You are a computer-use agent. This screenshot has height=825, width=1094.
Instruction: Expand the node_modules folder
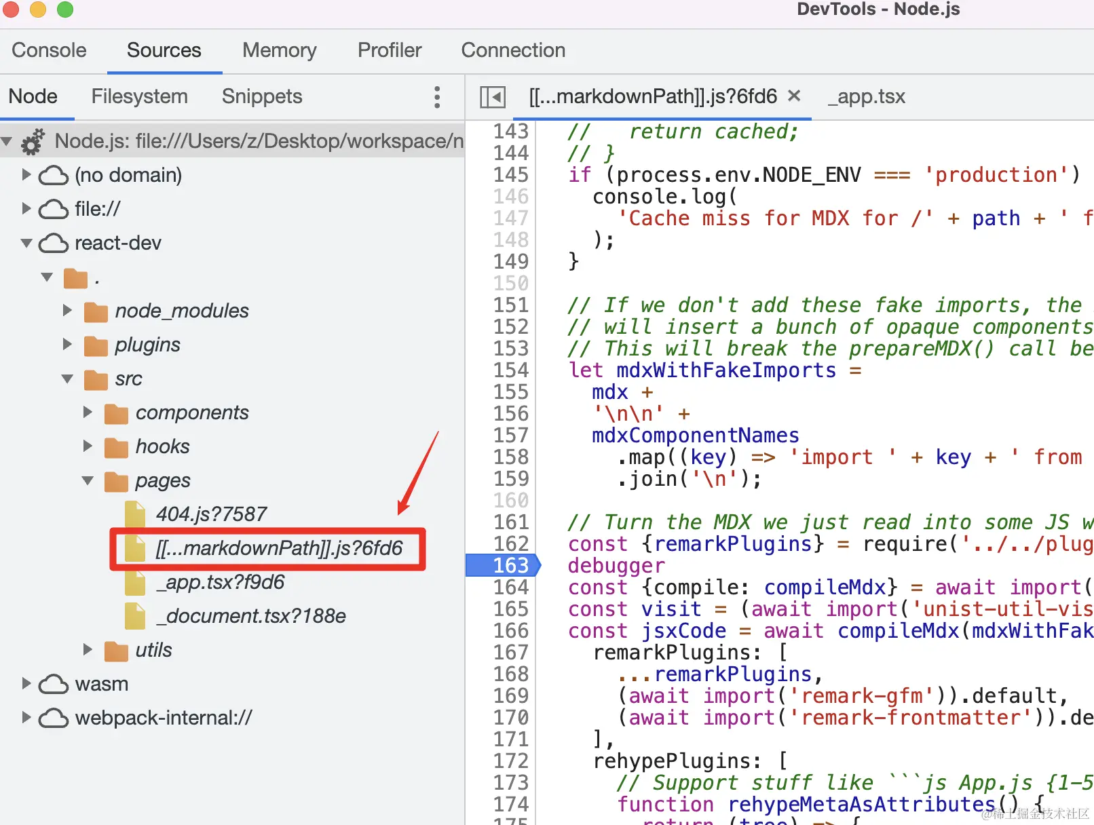tap(67, 310)
